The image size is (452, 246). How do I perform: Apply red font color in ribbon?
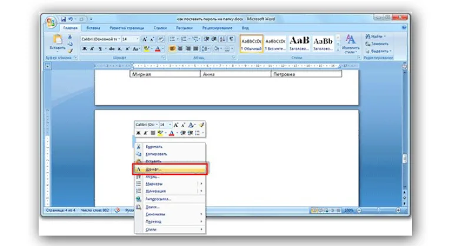point(157,49)
